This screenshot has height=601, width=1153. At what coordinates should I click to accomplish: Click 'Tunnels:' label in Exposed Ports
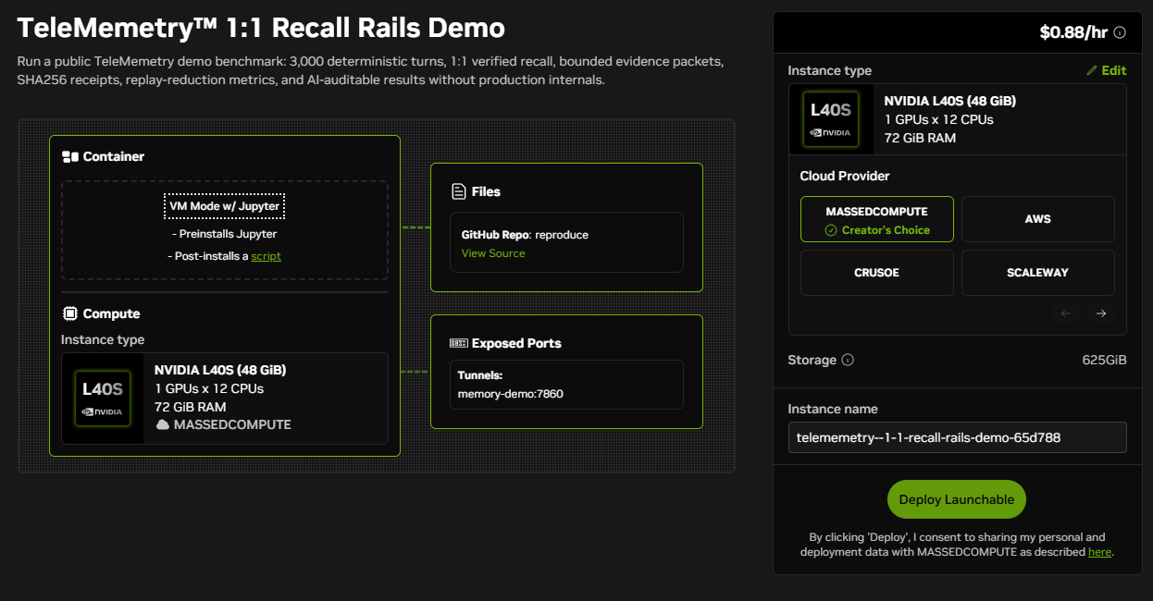(480, 375)
